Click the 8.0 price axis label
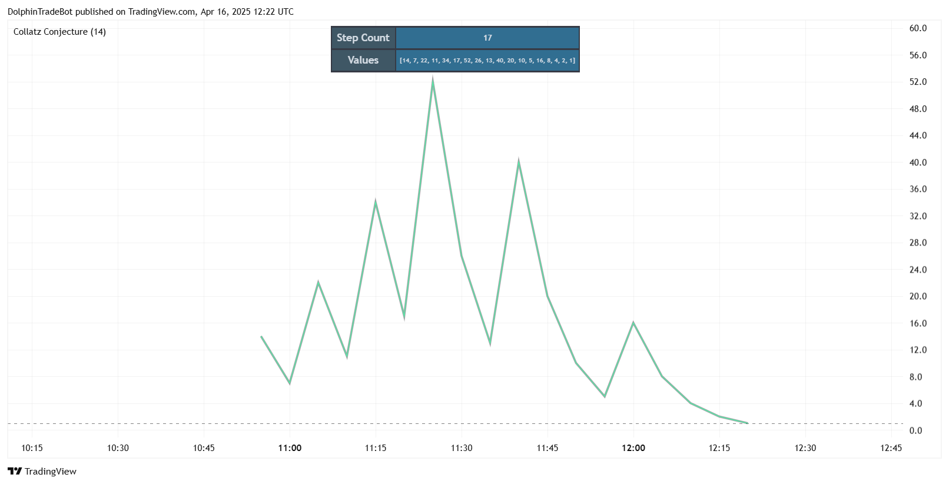Screen dimensions: 949x484 915,377
